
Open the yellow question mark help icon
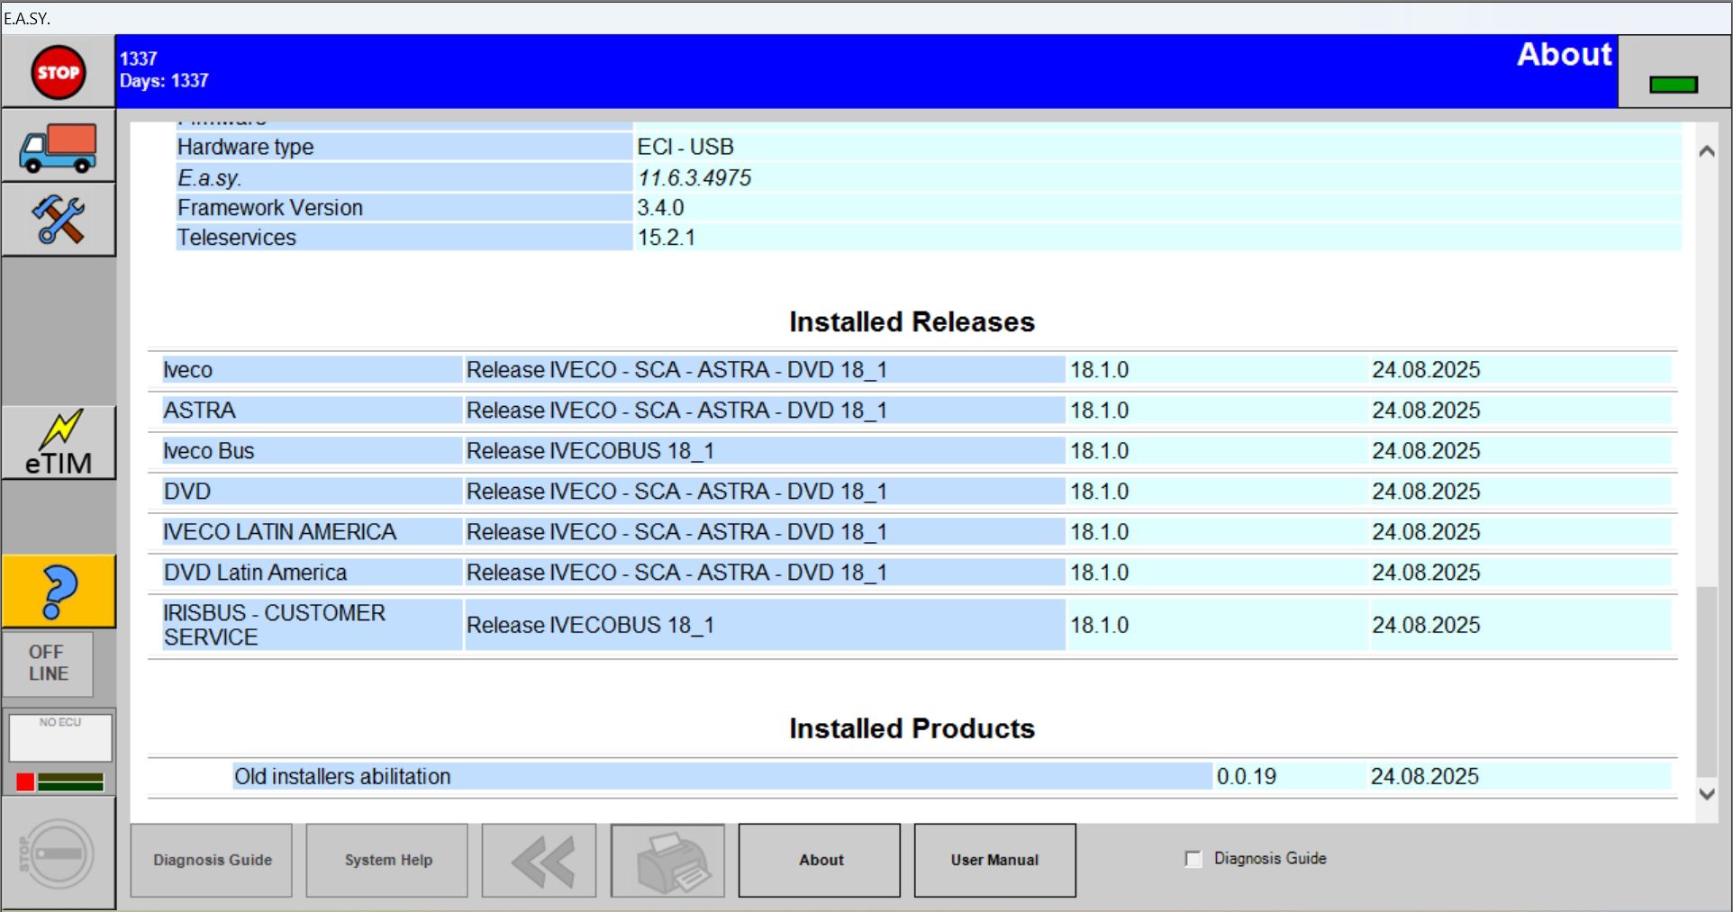coord(59,591)
